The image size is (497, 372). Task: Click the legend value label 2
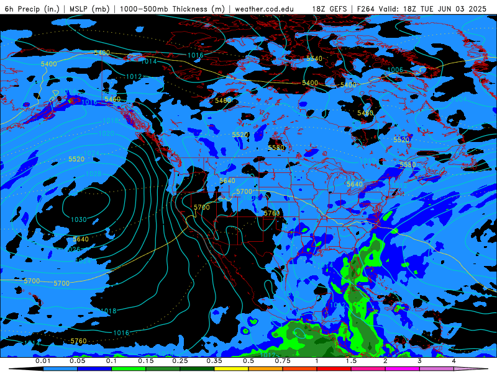click(385, 361)
